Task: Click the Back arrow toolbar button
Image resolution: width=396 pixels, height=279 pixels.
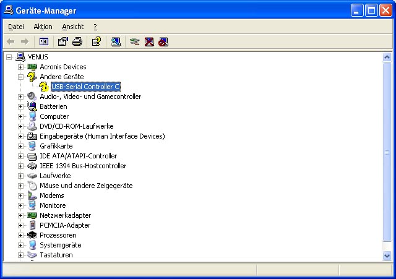Action: tap(11, 41)
